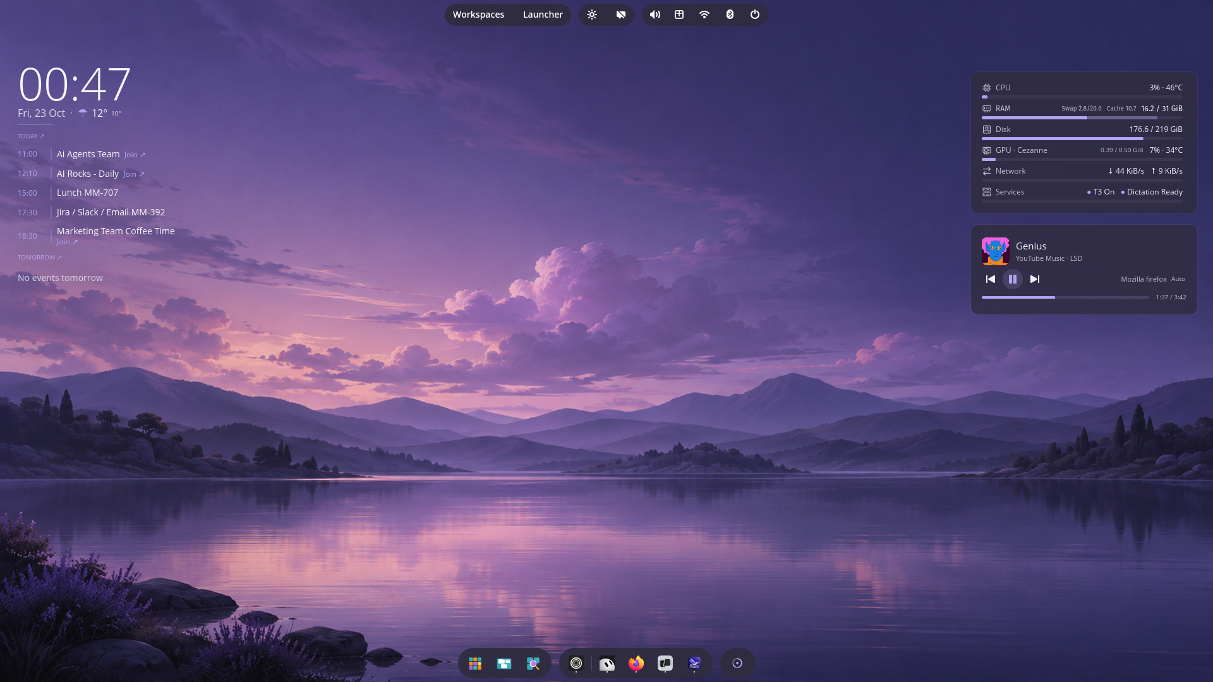Click the circle button in the dock's rightmost pill

pyautogui.click(x=737, y=663)
